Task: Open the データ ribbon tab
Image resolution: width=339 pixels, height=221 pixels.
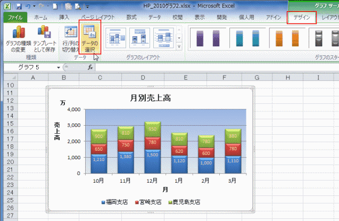Action: coord(154,17)
